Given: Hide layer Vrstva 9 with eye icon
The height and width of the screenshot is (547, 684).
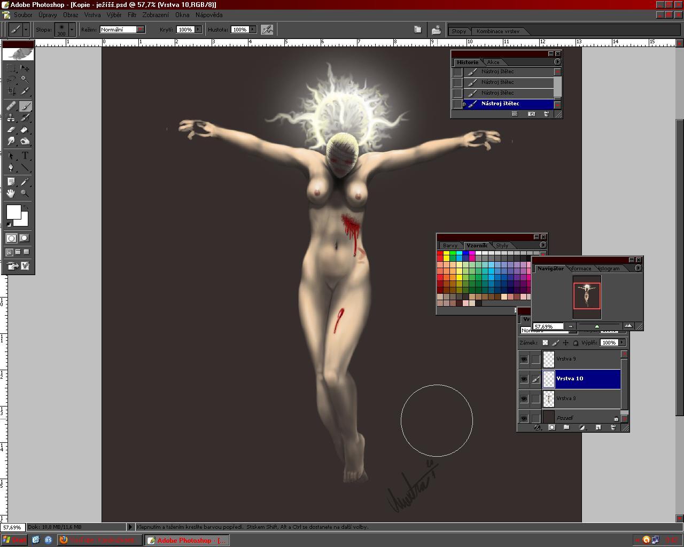Looking at the screenshot, I should (524, 359).
